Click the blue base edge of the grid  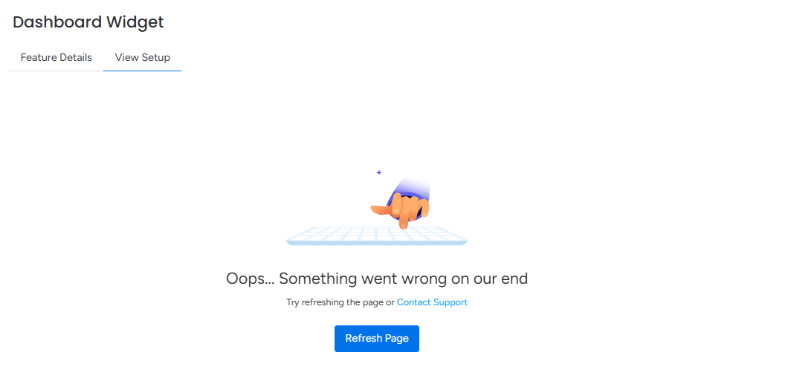(x=376, y=243)
